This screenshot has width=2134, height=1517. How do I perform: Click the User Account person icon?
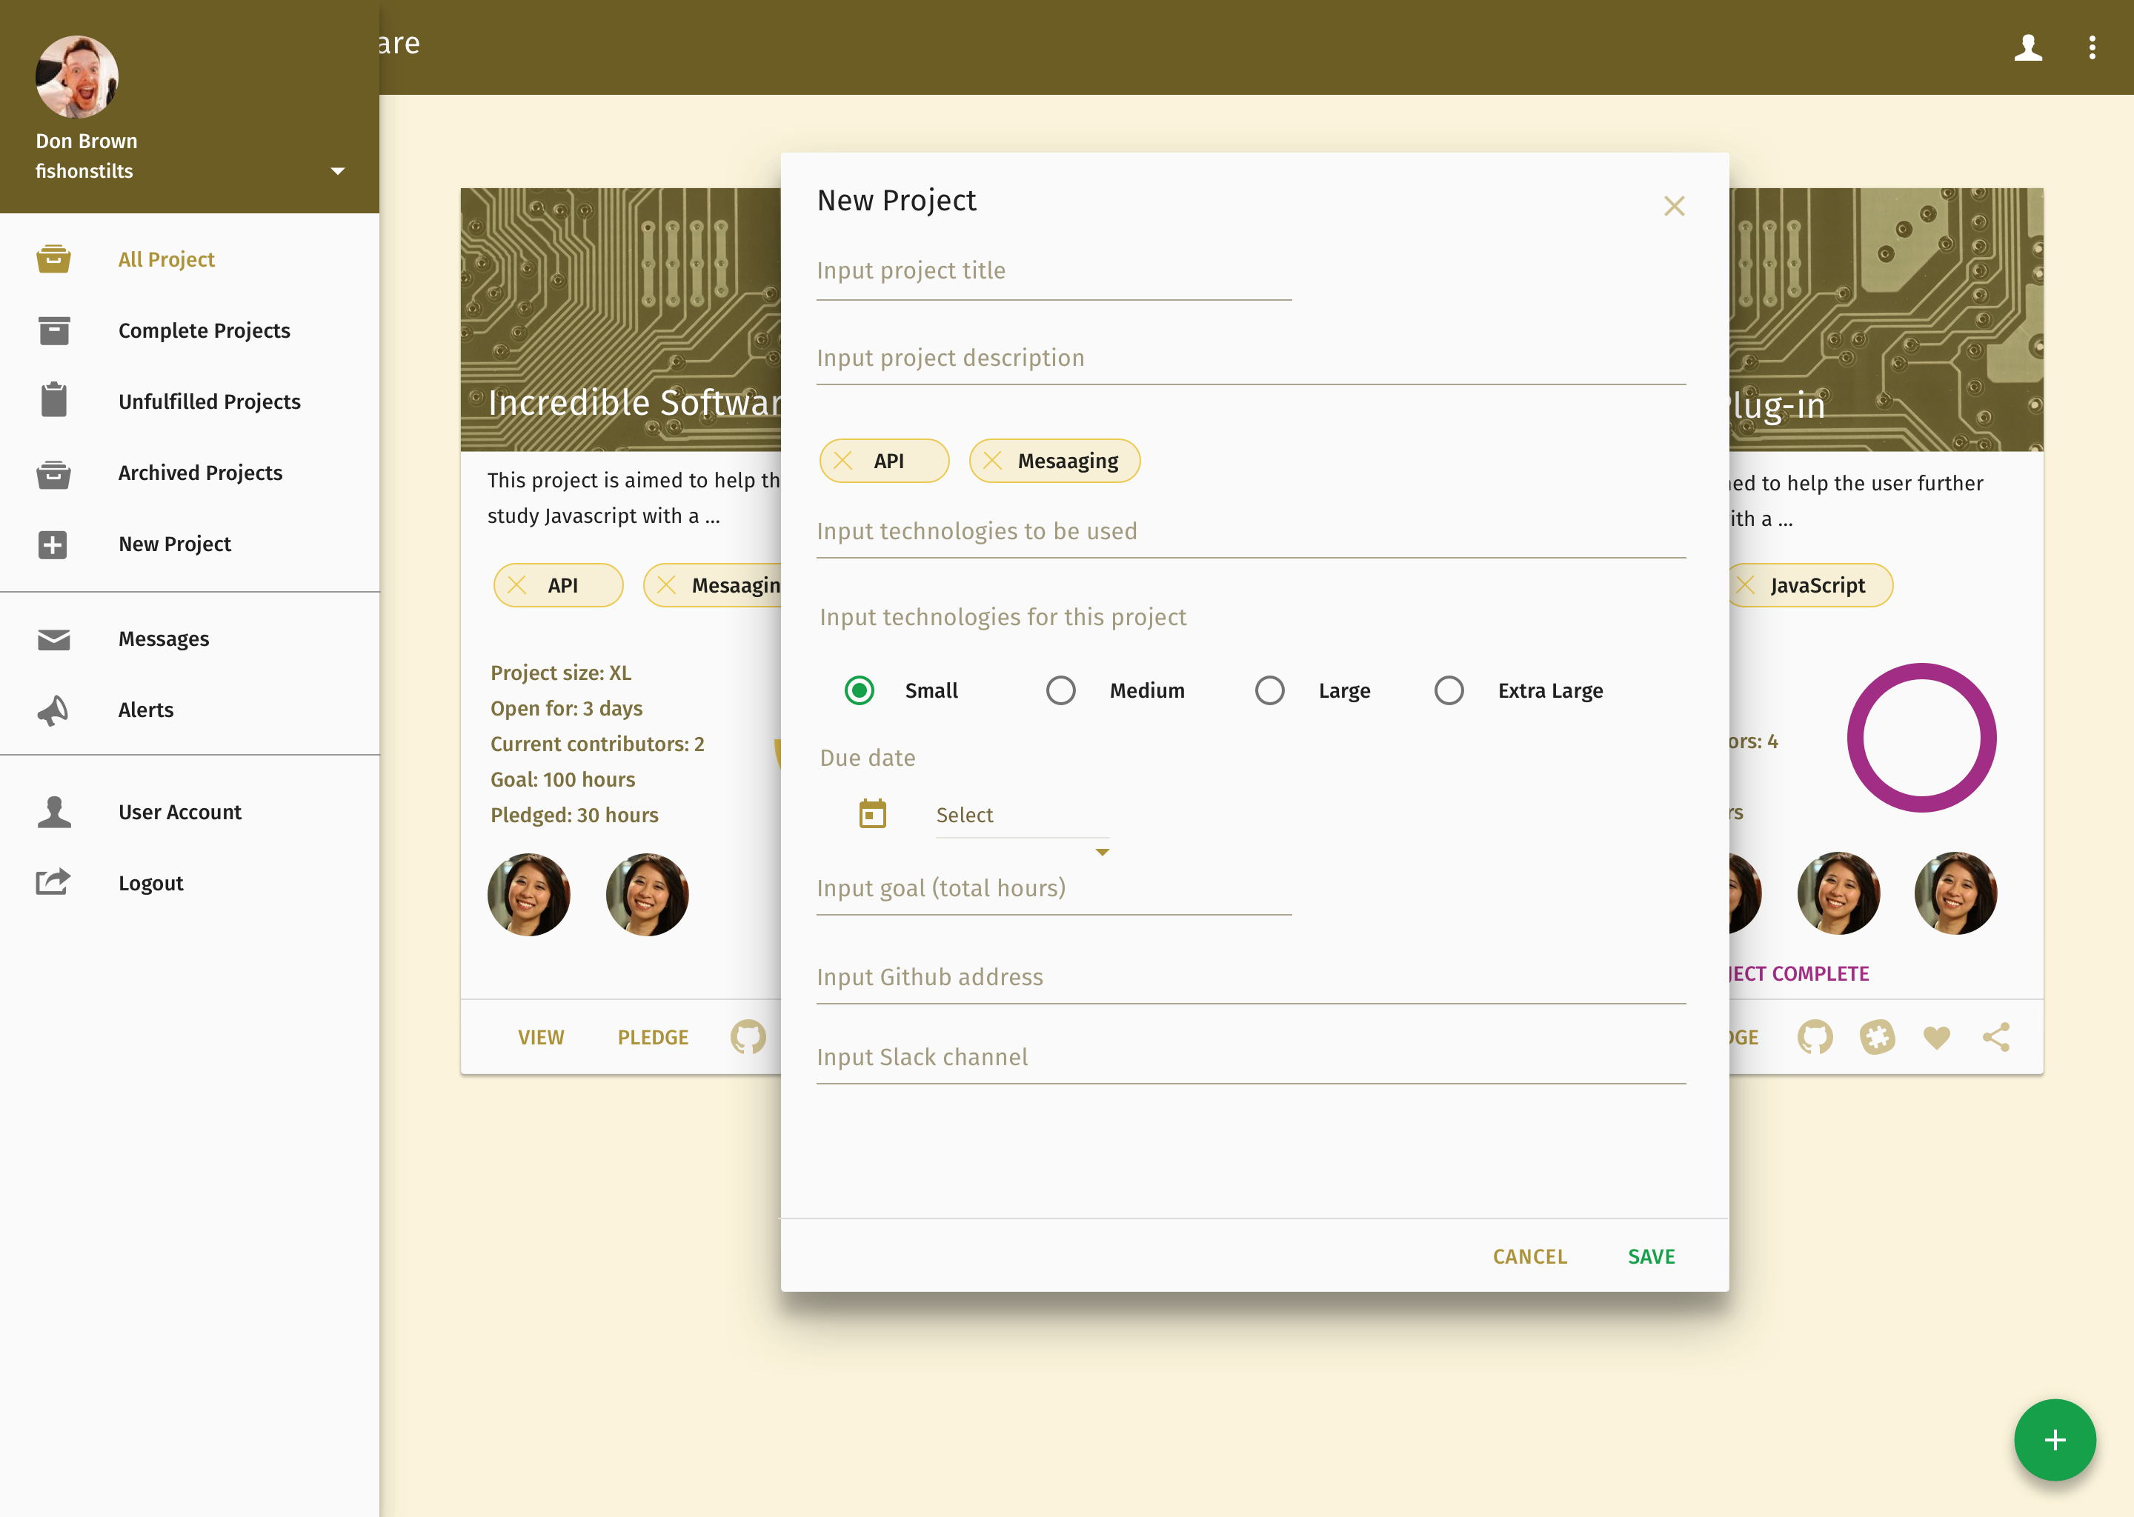[x=53, y=812]
